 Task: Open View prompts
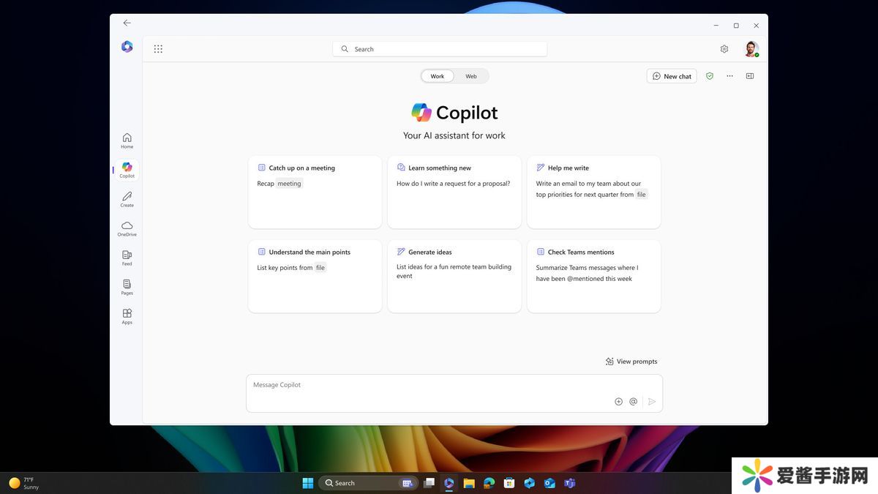click(x=631, y=362)
